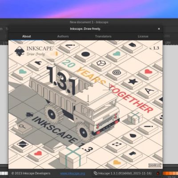Show the License tab
178x178 pixels.
143,36
